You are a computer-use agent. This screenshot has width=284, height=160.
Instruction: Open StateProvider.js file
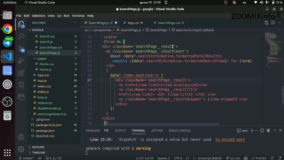point(49,108)
